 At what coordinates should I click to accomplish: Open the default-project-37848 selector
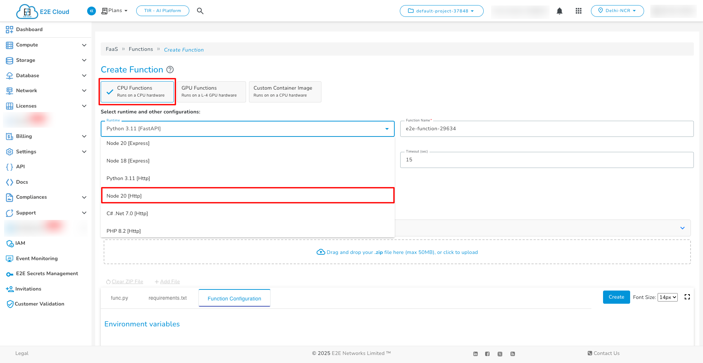tap(442, 11)
